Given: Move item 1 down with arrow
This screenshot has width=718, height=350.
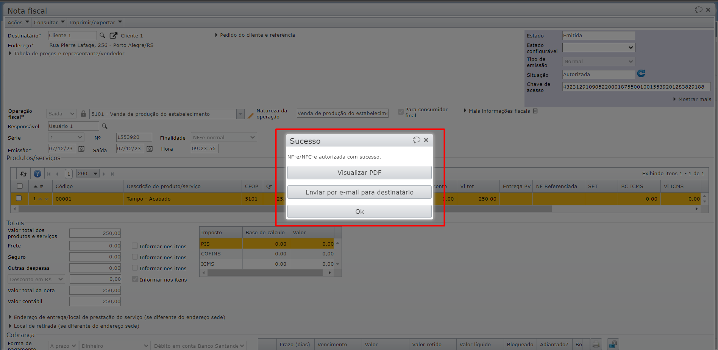Looking at the screenshot, I should tap(46, 199).
